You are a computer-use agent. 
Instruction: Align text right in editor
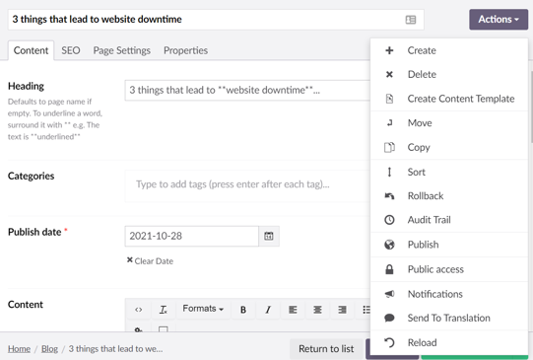click(342, 310)
